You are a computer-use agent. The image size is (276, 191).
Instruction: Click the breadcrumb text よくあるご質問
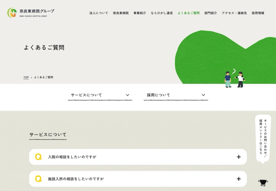pyautogui.click(x=43, y=77)
